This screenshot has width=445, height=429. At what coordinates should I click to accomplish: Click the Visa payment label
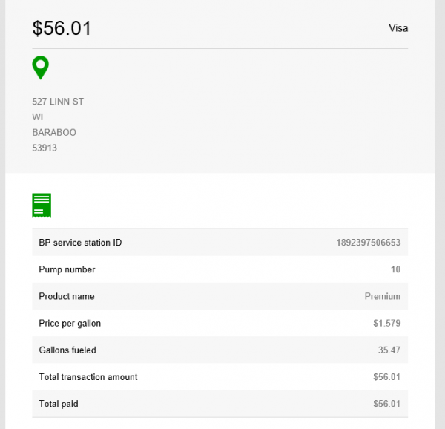[398, 28]
